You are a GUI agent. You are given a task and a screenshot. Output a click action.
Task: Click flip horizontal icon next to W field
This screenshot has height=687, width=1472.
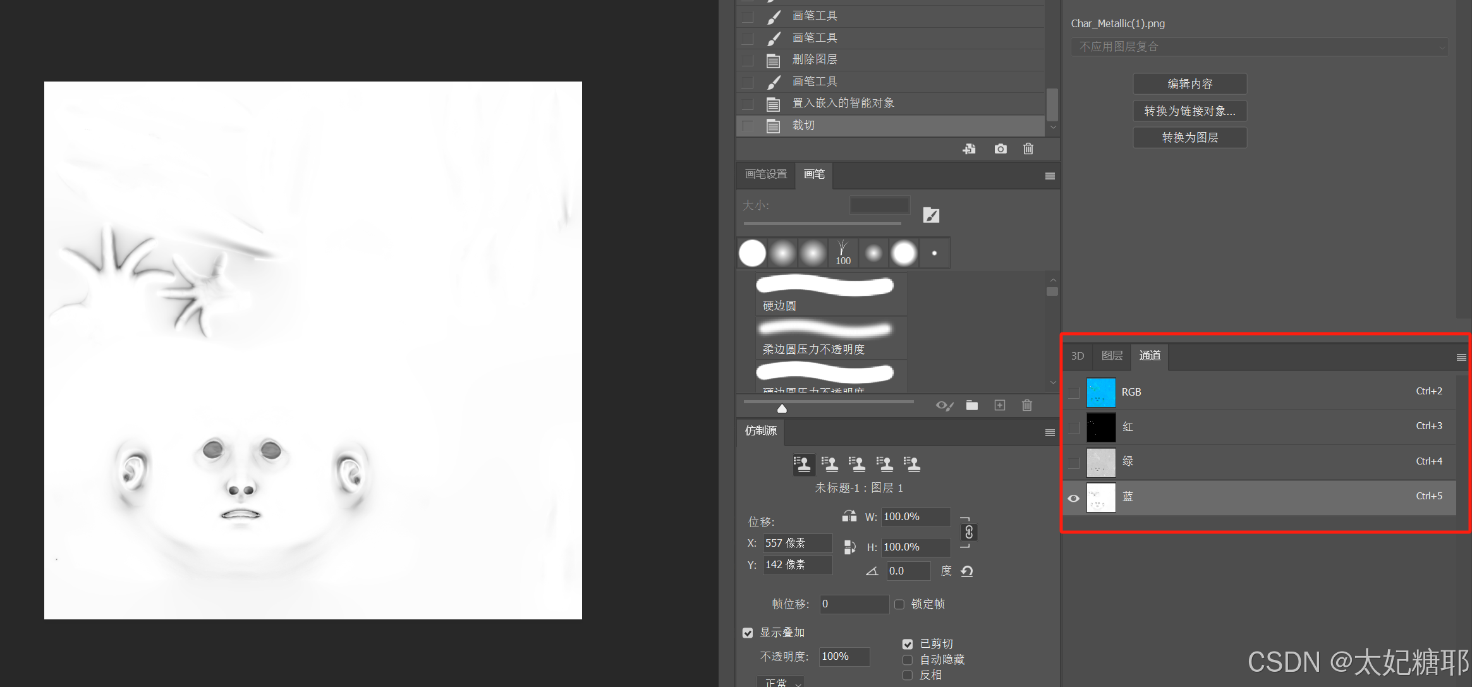tap(849, 516)
